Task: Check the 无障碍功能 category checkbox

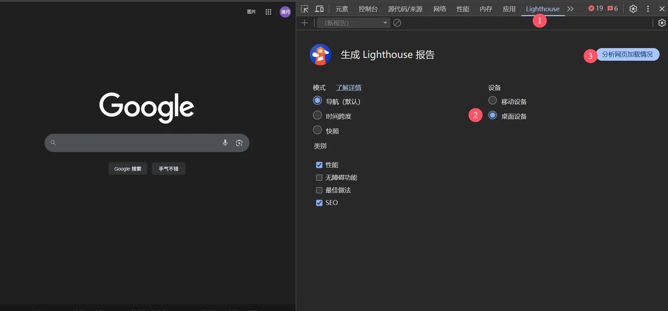Action: point(319,178)
